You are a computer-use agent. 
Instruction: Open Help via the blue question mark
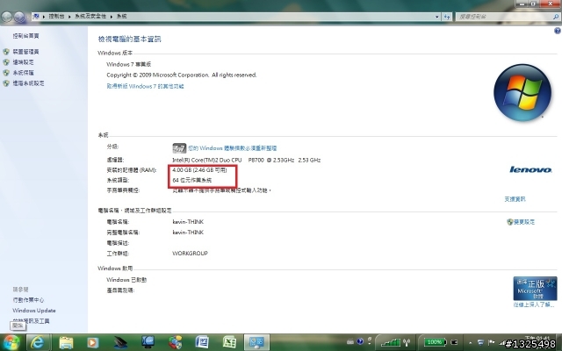(558, 32)
